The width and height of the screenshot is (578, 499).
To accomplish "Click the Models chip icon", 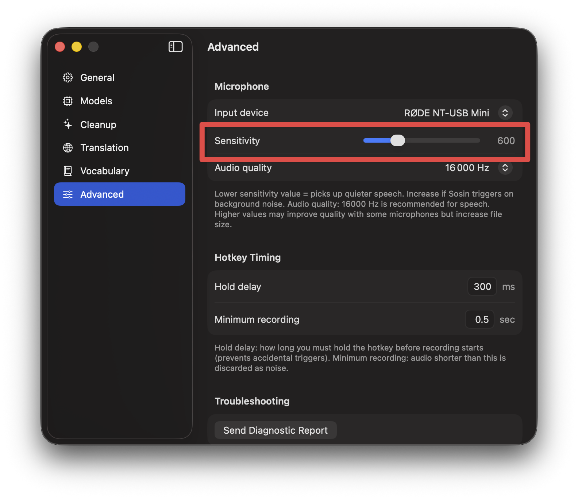I will tap(68, 101).
